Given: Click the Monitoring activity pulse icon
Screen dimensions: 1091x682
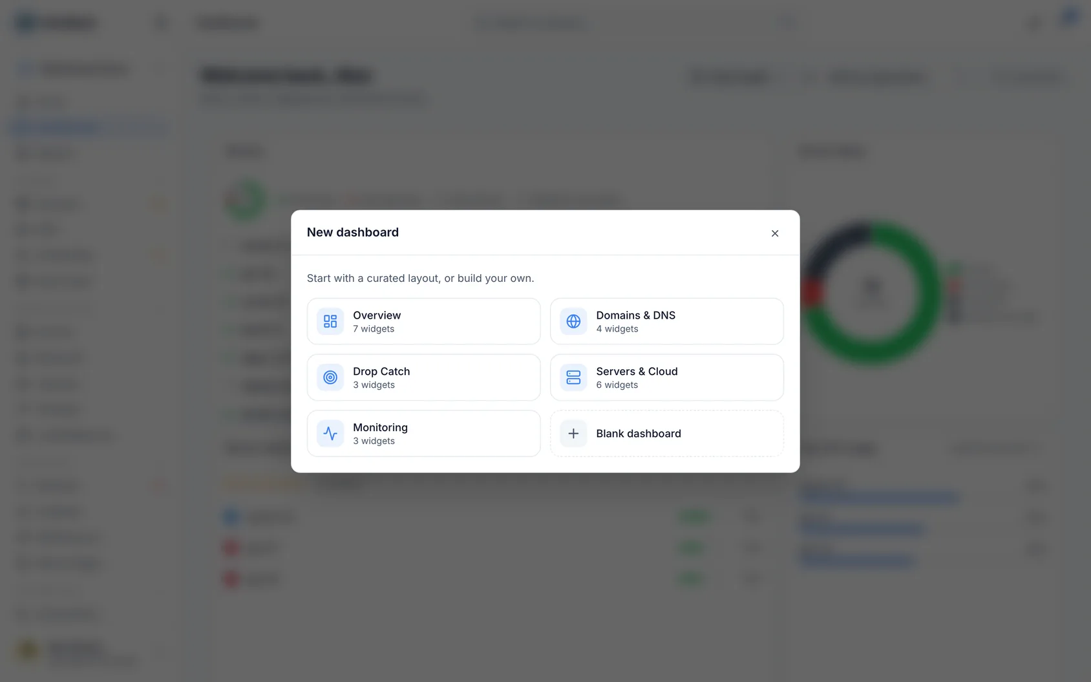Looking at the screenshot, I should coord(330,434).
